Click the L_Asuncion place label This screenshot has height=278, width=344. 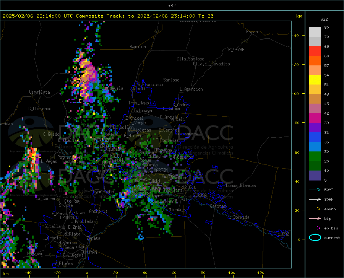(191, 89)
